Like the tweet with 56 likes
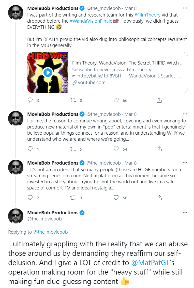The image size is (194, 288). [x=116, y=197]
